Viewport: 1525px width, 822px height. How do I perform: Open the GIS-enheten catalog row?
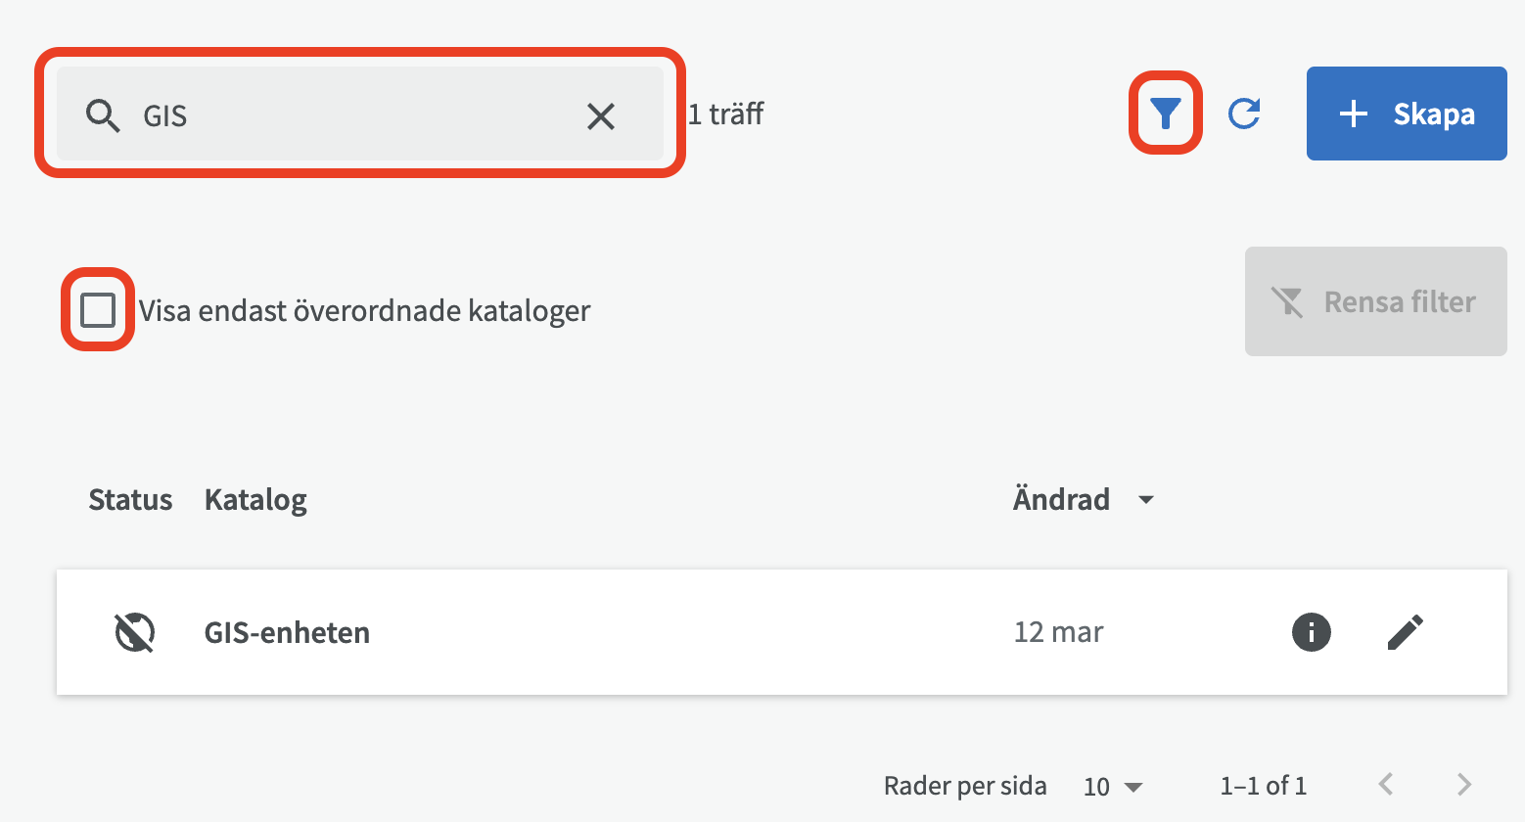click(287, 633)
